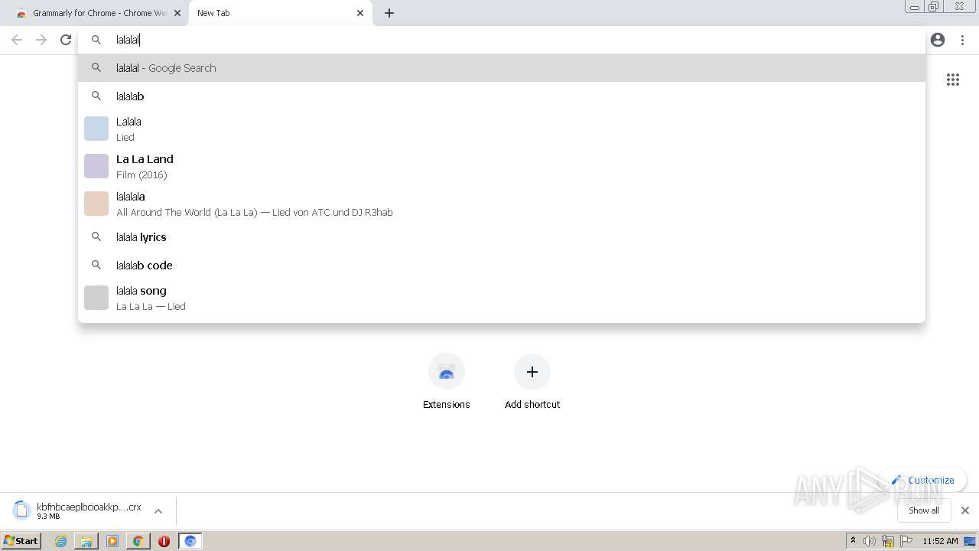This screenshot has height=551, width=979.
Task: Click the Chrome taskbar icon
Action: tap(138, 541)
